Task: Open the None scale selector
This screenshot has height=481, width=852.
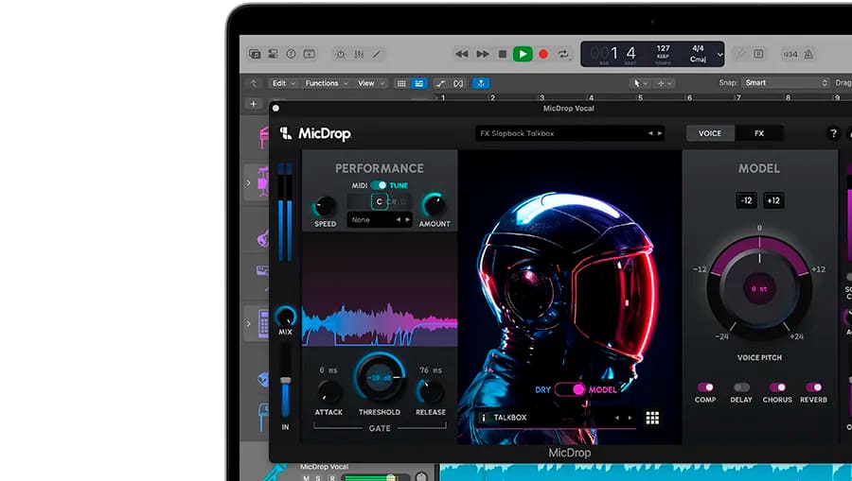Action: (x=380, y=219)
